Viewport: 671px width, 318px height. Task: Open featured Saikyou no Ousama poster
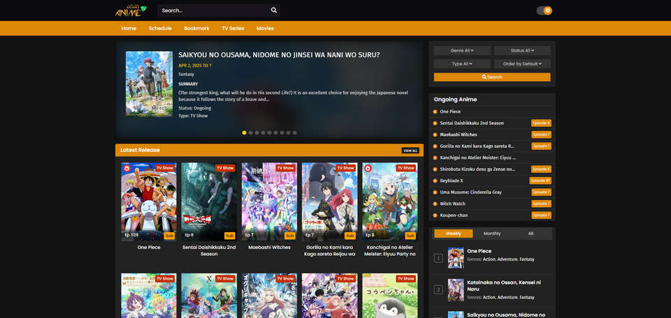[x=150, y=84]
